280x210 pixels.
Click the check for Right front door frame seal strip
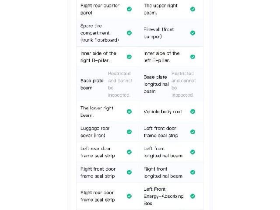(x=129, y=172)
